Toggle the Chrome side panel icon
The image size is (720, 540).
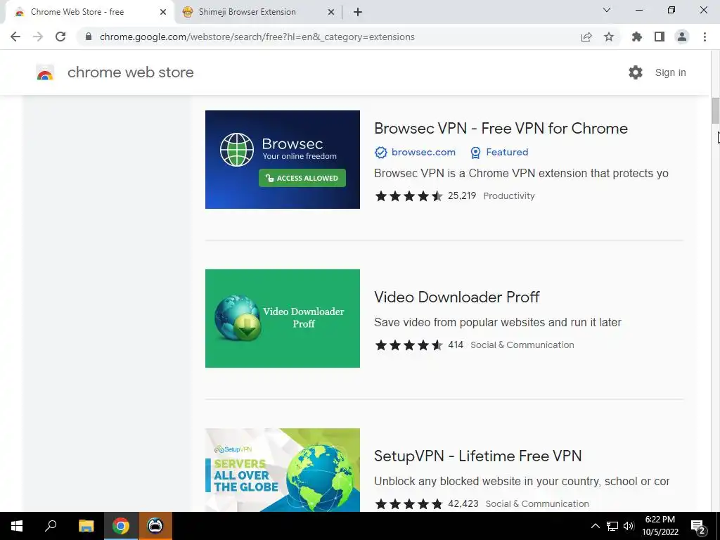[x=660, y=37]
